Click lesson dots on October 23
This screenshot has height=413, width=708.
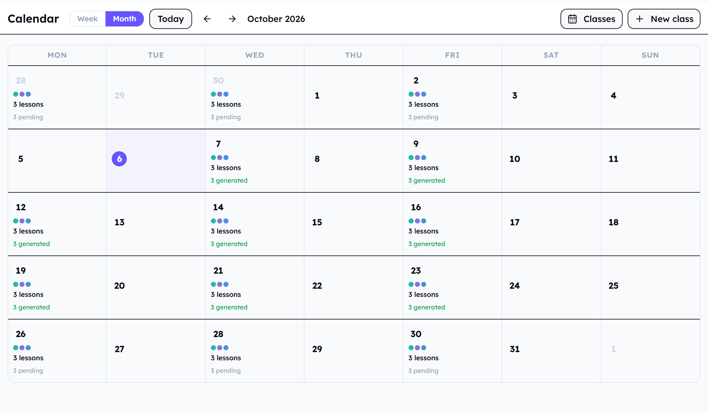coord(417,284)
